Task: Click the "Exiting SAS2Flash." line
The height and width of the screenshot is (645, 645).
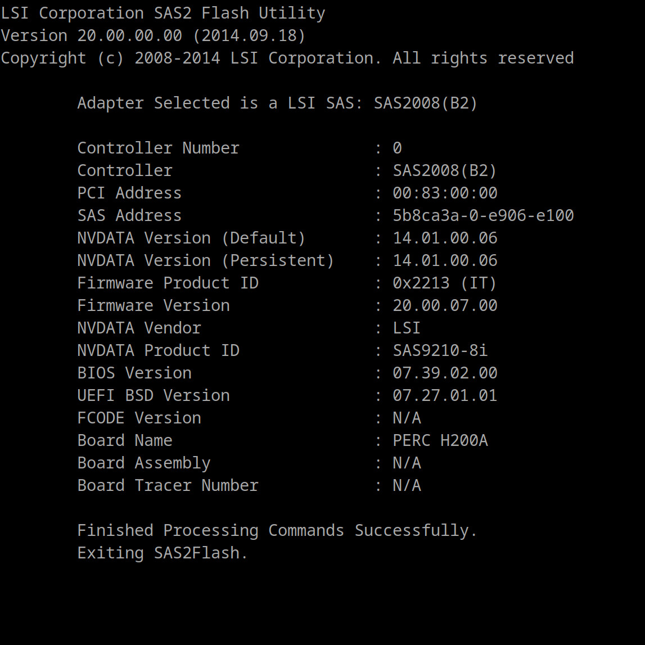Action: tap(163, 553)
